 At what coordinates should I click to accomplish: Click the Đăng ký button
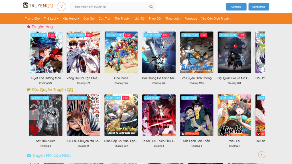(236, 7)
